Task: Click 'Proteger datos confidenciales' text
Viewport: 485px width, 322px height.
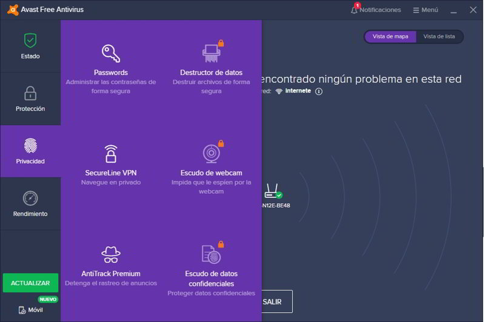Action: pos(211,294)
